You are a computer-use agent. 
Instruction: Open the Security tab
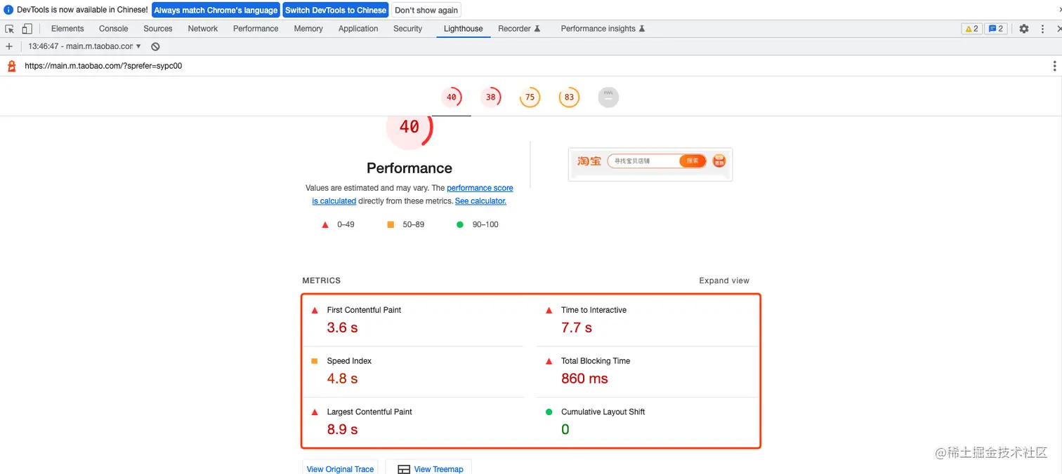[x=407, y=29]
